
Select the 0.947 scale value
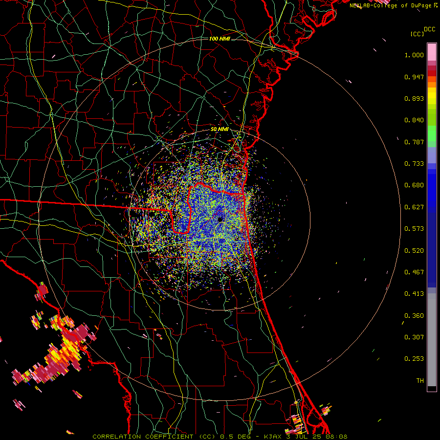coord(414,77)
